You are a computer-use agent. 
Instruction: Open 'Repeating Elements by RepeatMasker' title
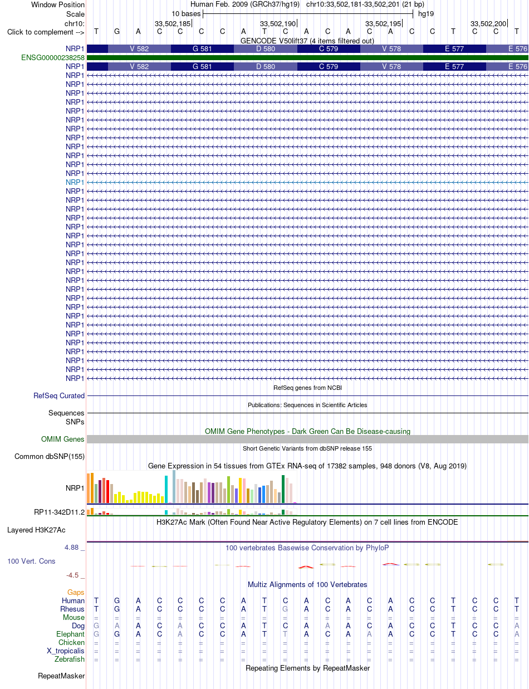click(307, 668)
